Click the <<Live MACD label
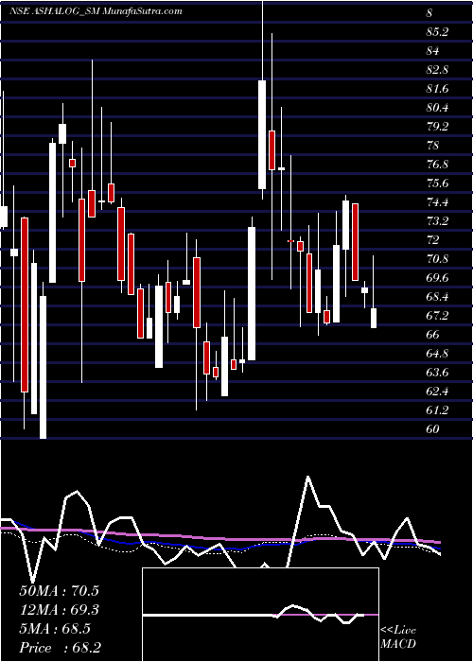This screenshot has height=662, width=473. 398,637
